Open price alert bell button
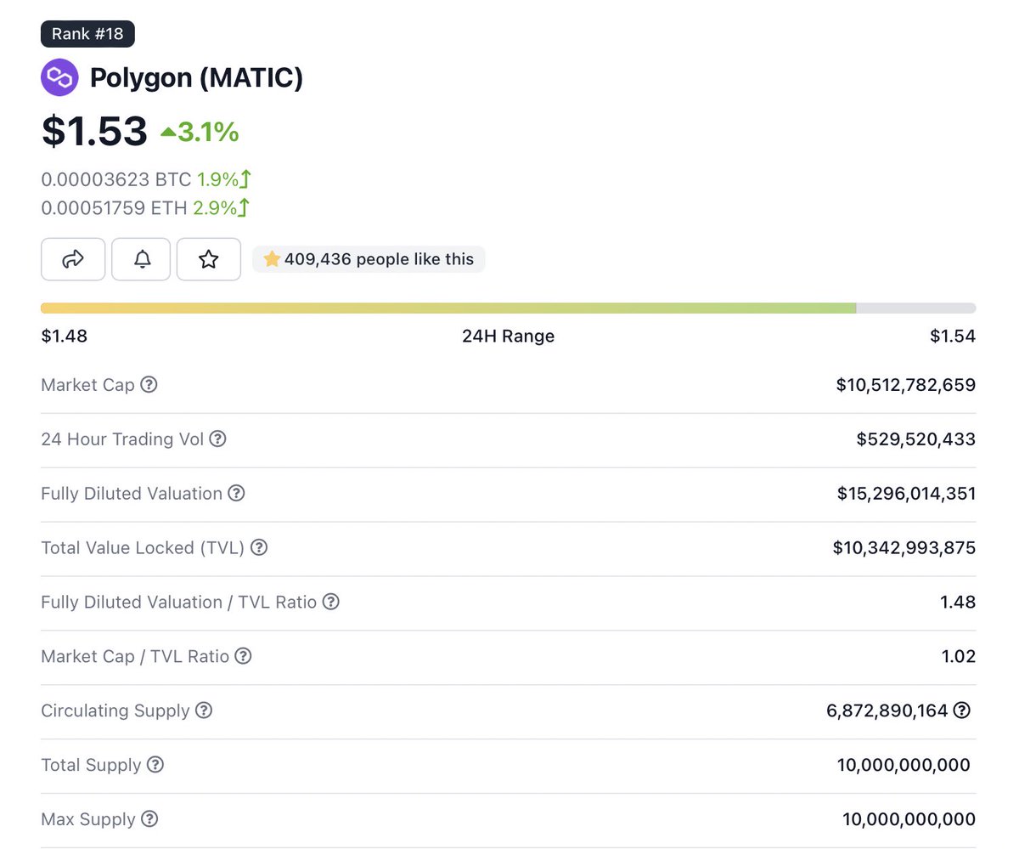1019x849 pixels. point(142,259)
